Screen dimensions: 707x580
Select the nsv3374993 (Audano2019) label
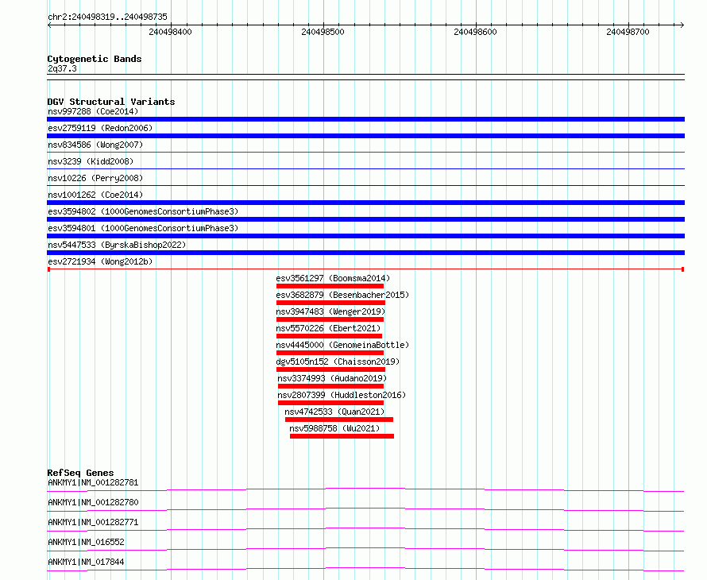tap(332, 378)
